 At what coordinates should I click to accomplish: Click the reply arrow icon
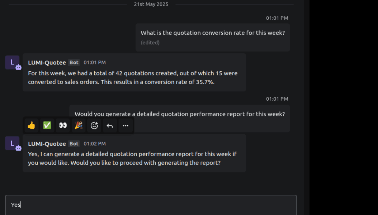[110, 125]
